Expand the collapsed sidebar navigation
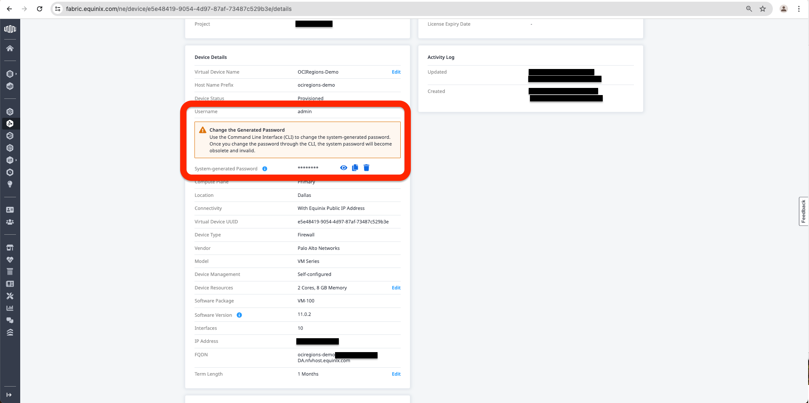 pos(9,395)
